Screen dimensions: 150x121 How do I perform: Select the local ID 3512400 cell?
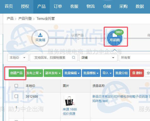32,97
